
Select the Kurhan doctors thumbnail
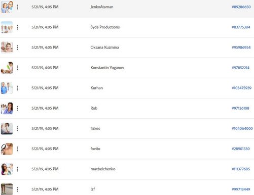(x=7, y=88)
